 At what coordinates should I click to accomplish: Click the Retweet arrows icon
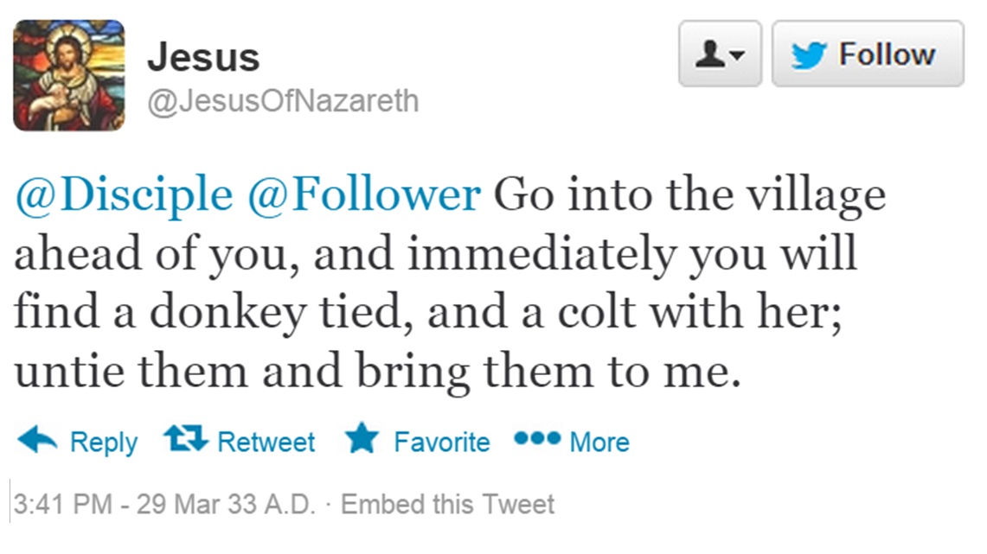[x=186, y=438]
